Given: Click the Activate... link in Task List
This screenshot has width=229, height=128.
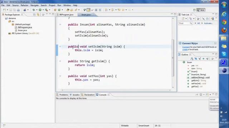Looking at the screenshot, I should [208, 23].
